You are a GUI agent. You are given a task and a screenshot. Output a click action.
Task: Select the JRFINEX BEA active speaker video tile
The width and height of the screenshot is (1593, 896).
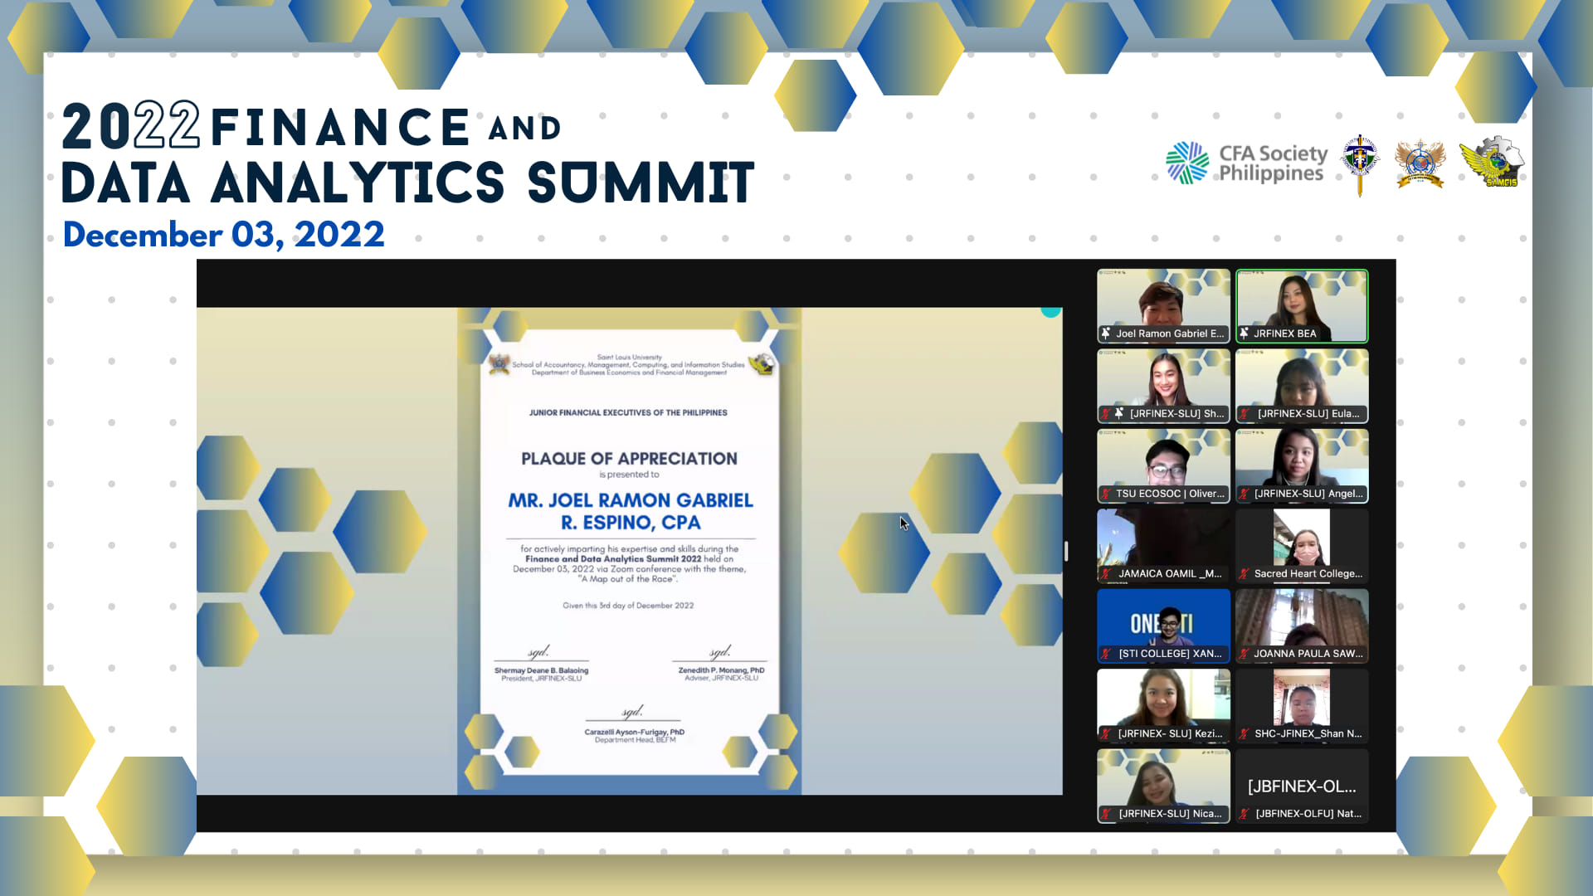[x=1301, y=300]
